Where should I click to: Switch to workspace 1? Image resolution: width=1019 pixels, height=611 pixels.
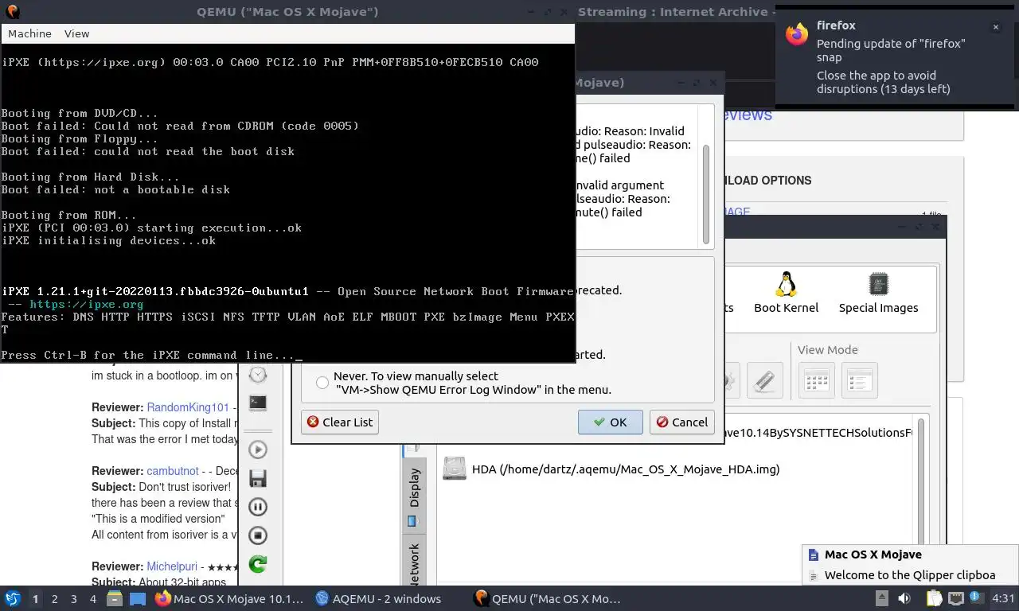pos(35,598)
